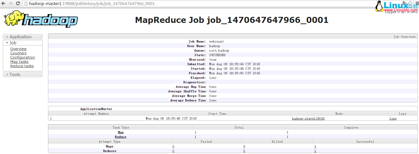Click the Complete column header
The image size is (419, 154).
click(x=351, y=128)
